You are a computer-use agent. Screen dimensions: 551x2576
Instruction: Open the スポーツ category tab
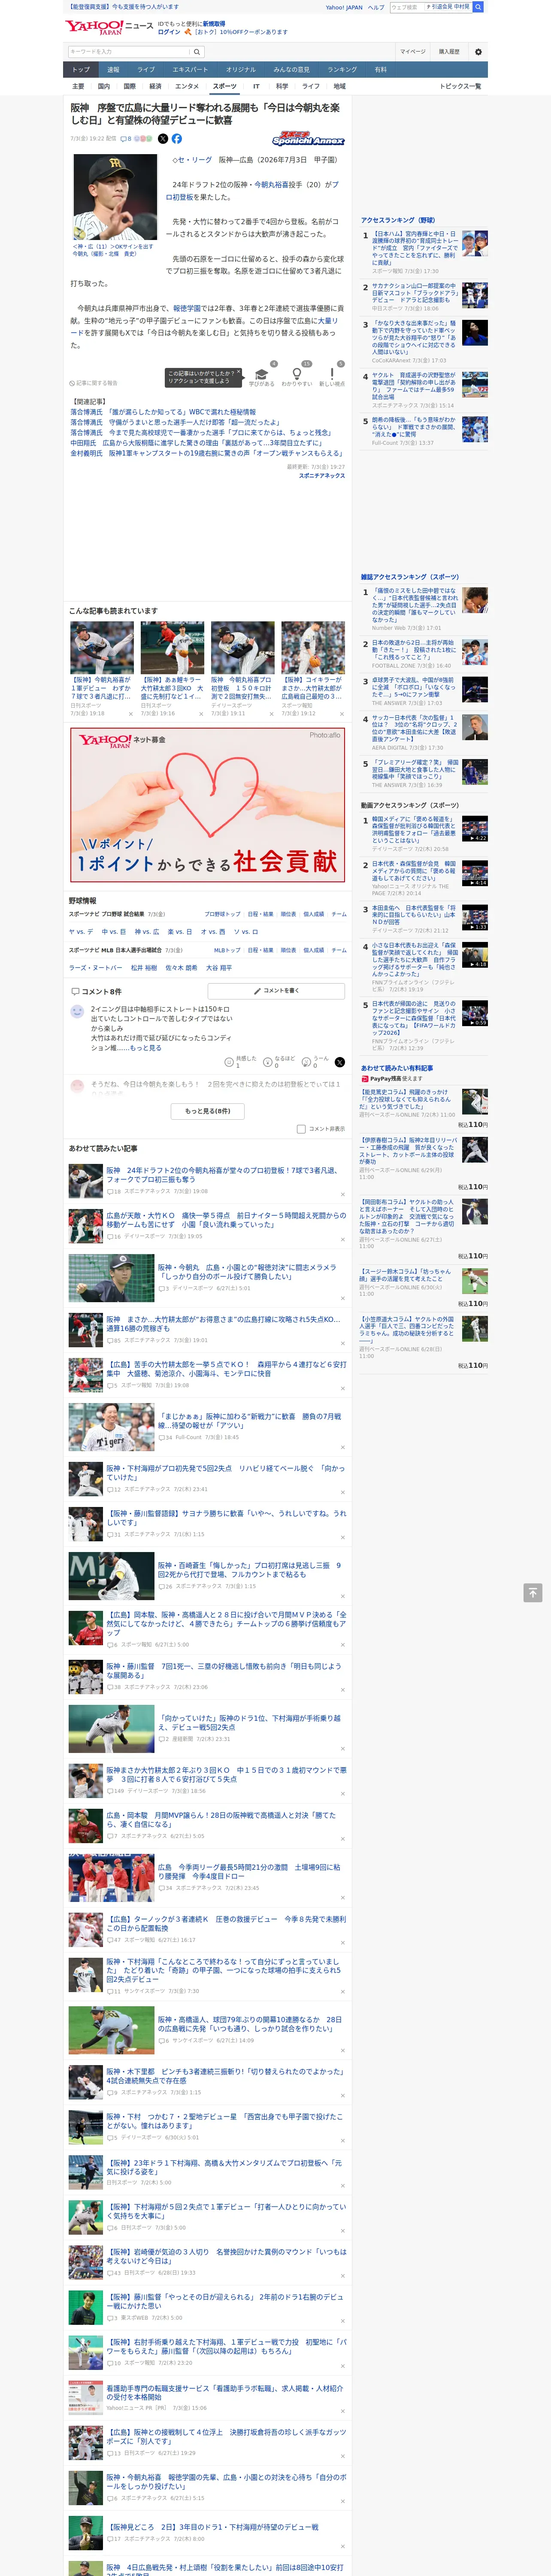pyautogui.click(x=224, y=86)
